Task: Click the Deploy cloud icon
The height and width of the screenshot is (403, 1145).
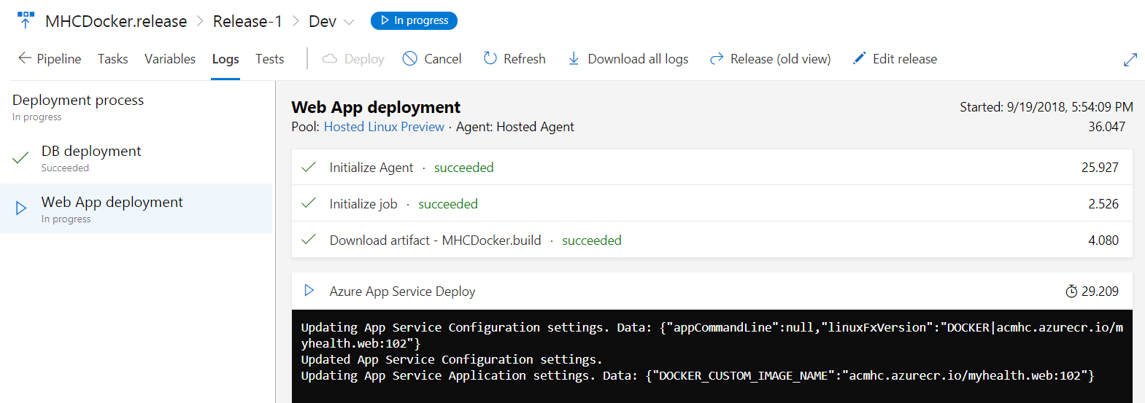Action: pyautogui.click(x=330, y=58)
